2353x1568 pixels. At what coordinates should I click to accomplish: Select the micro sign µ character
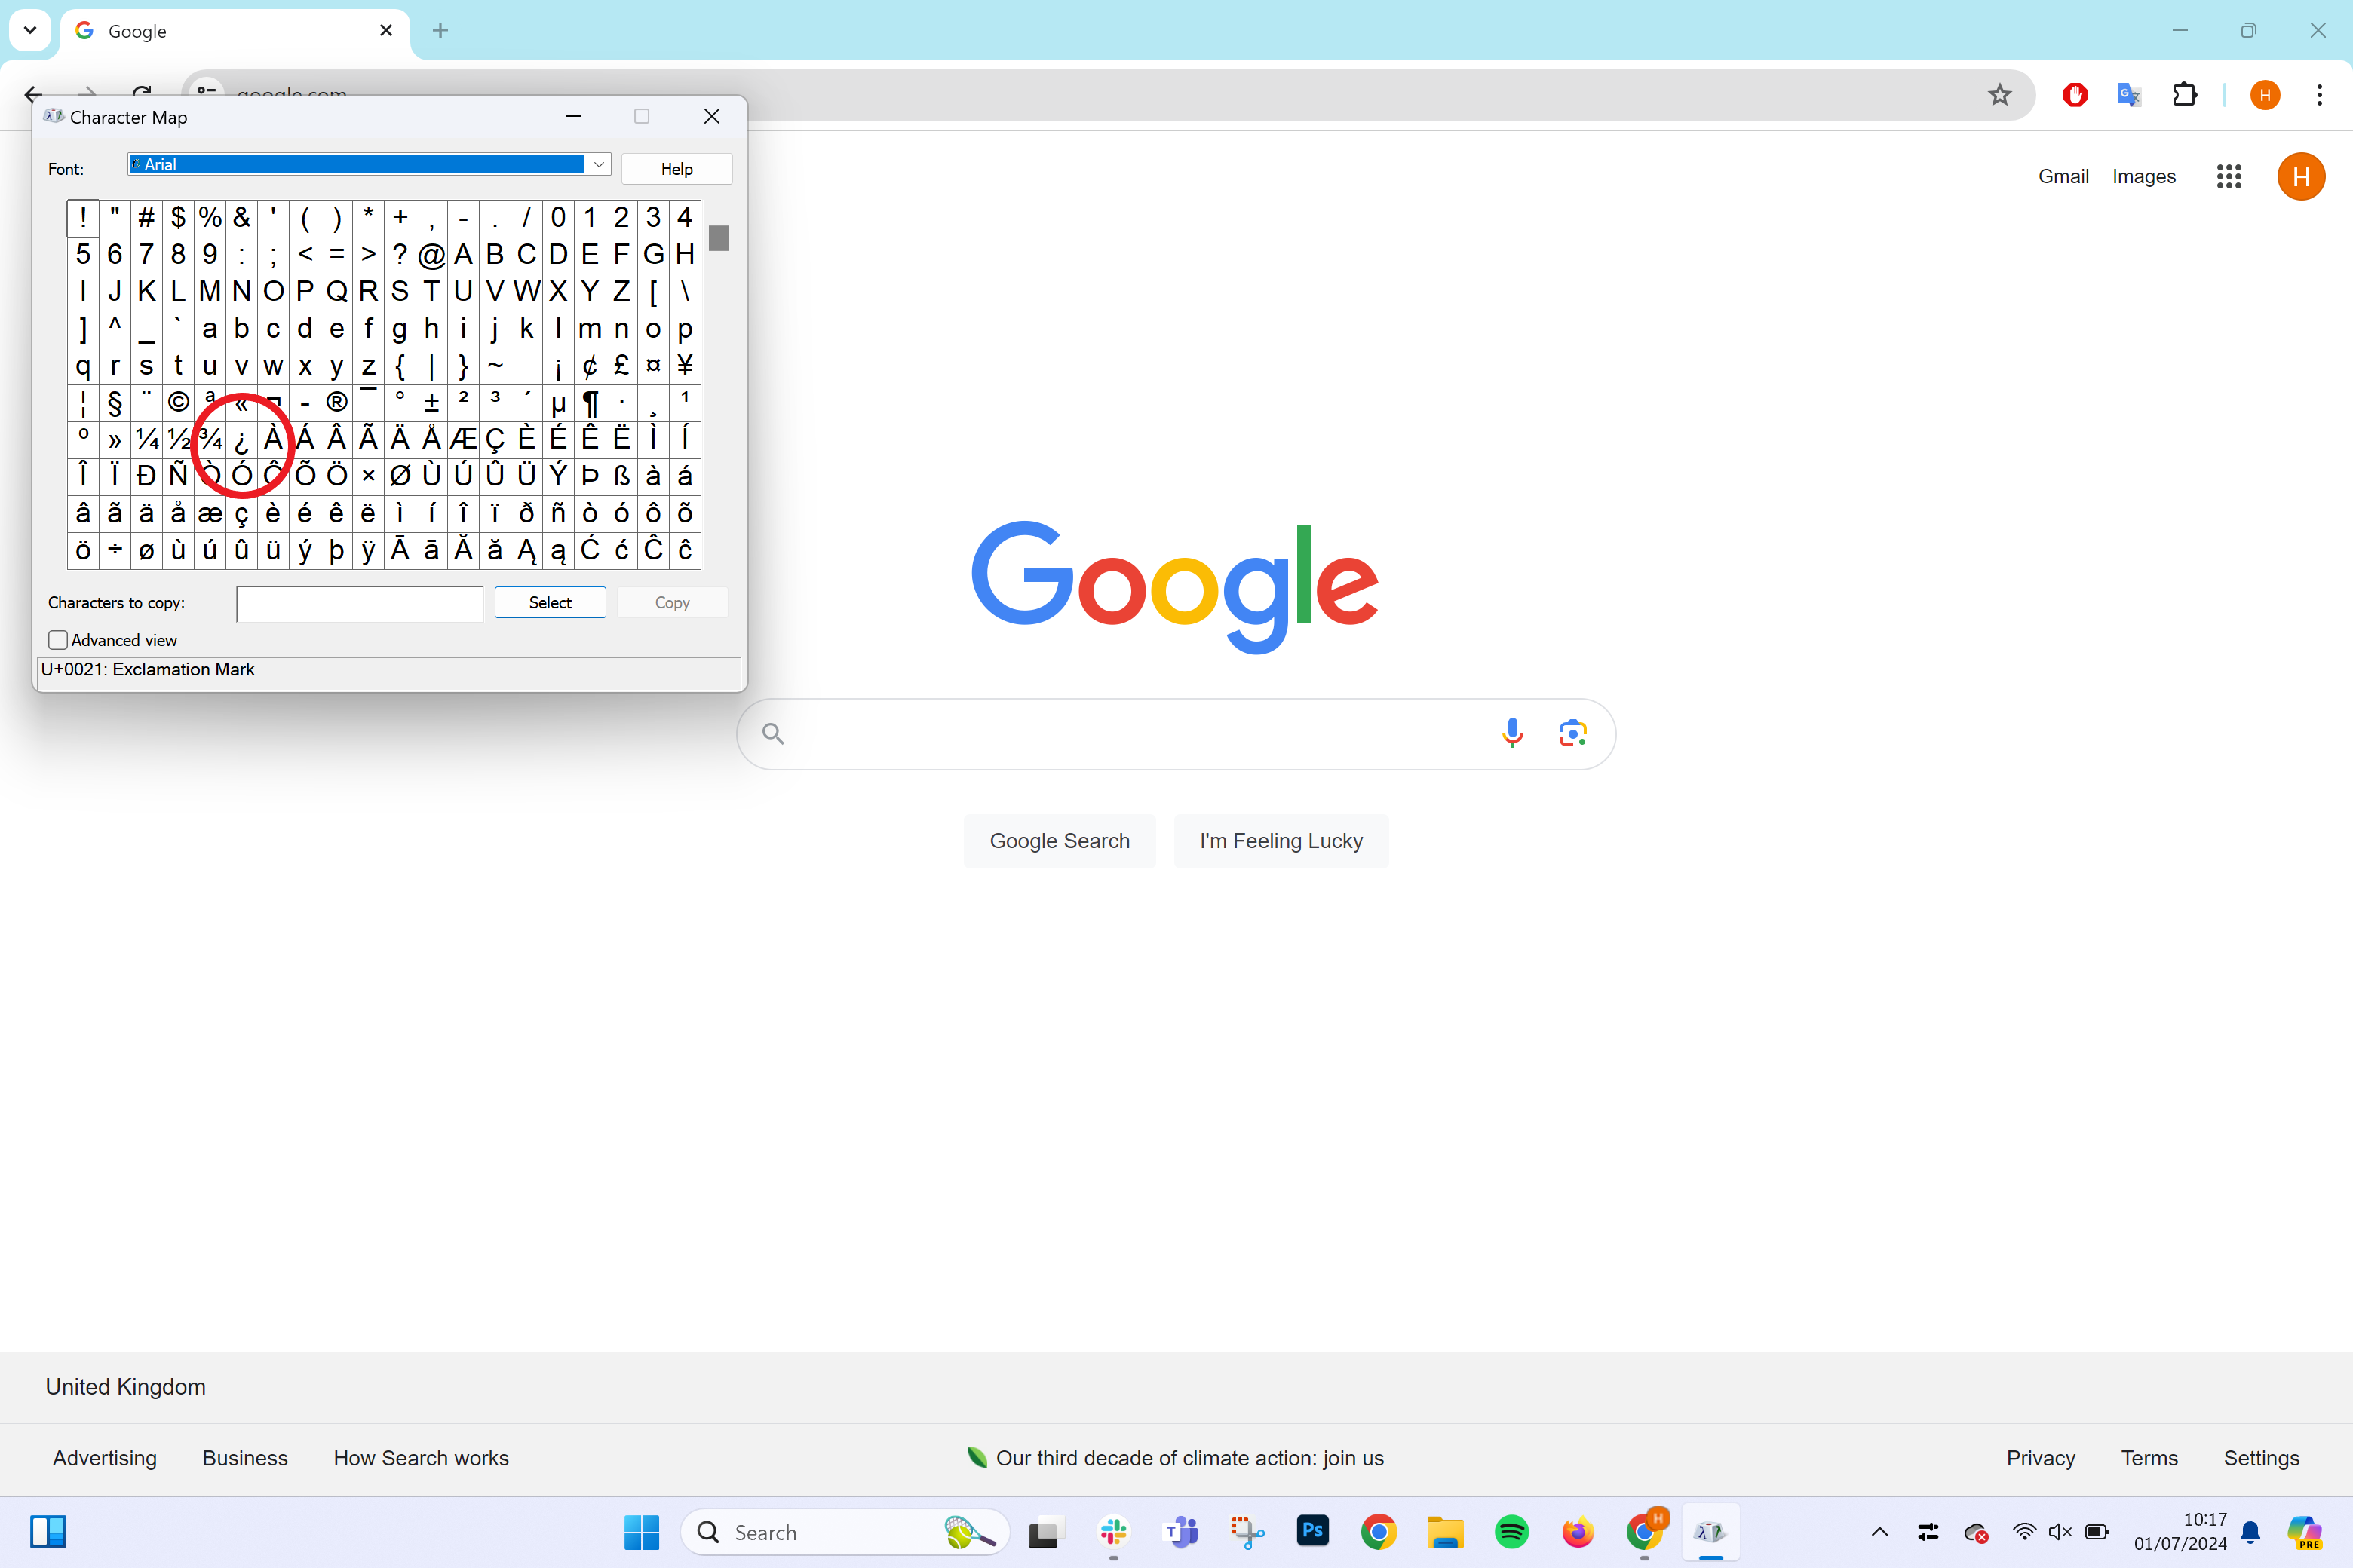point(558,402)
